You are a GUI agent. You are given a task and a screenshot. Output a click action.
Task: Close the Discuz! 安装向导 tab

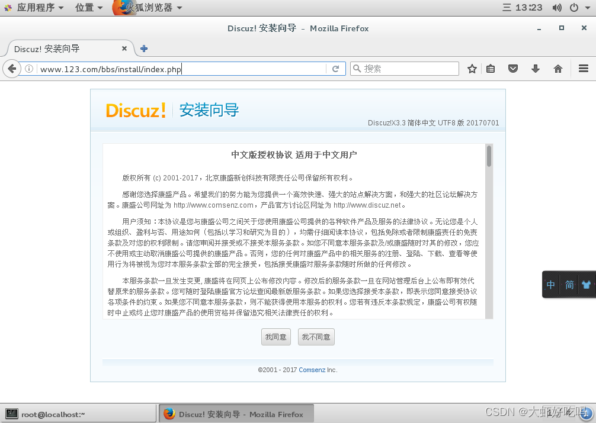(x=124, y=49)
